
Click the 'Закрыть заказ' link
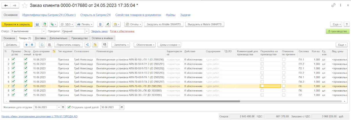99,31
